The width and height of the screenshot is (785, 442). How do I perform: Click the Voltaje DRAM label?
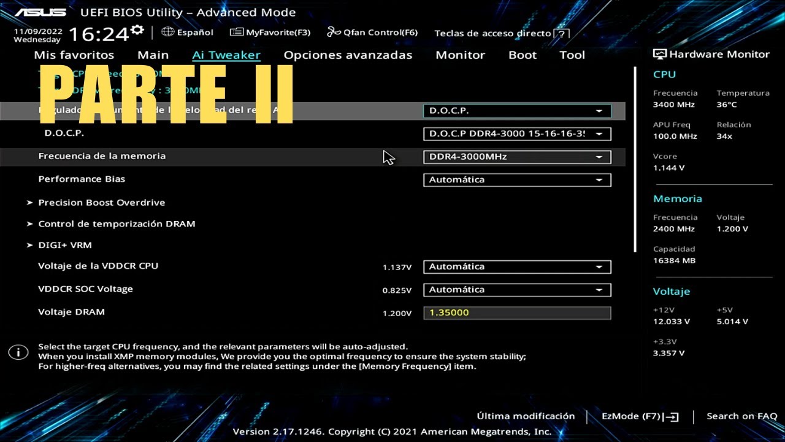(x=71, y=312)
